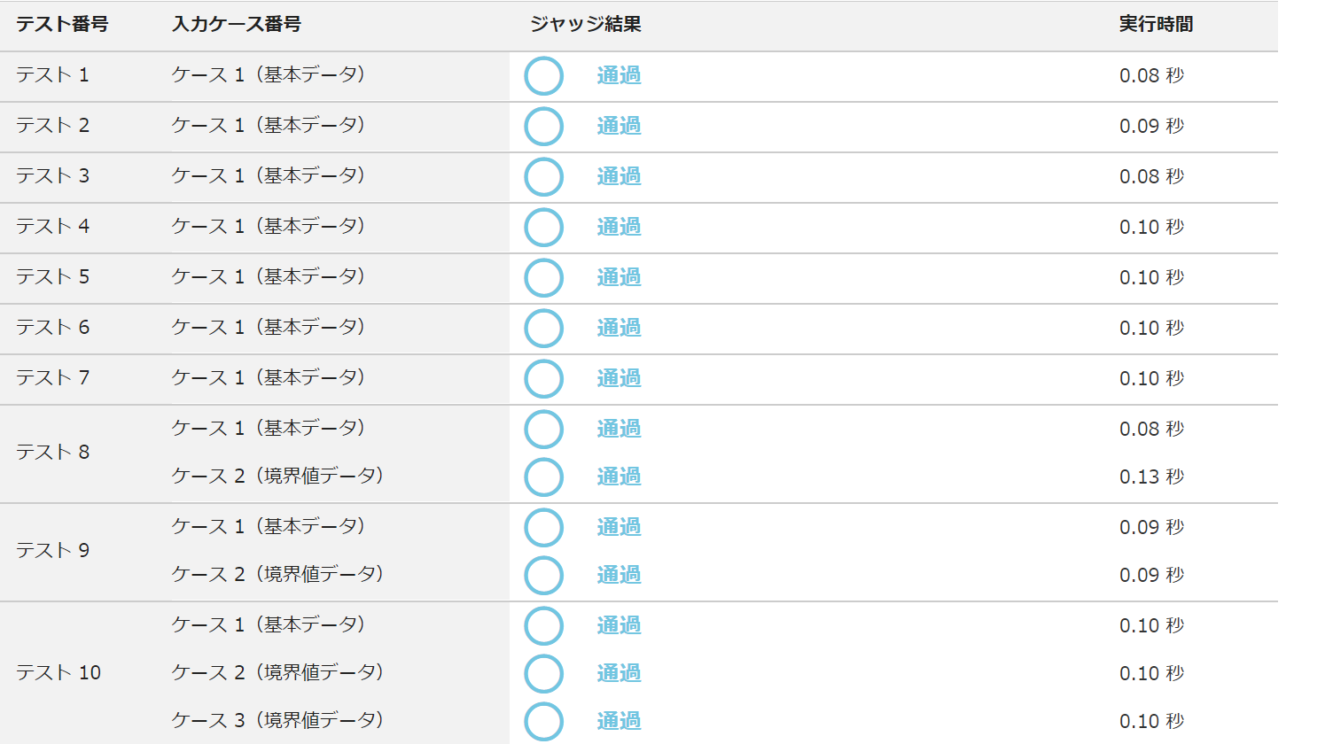Click the ジャッジ結果 column header
Viewport: 1325px width, 744px height.
click(585, 25)
